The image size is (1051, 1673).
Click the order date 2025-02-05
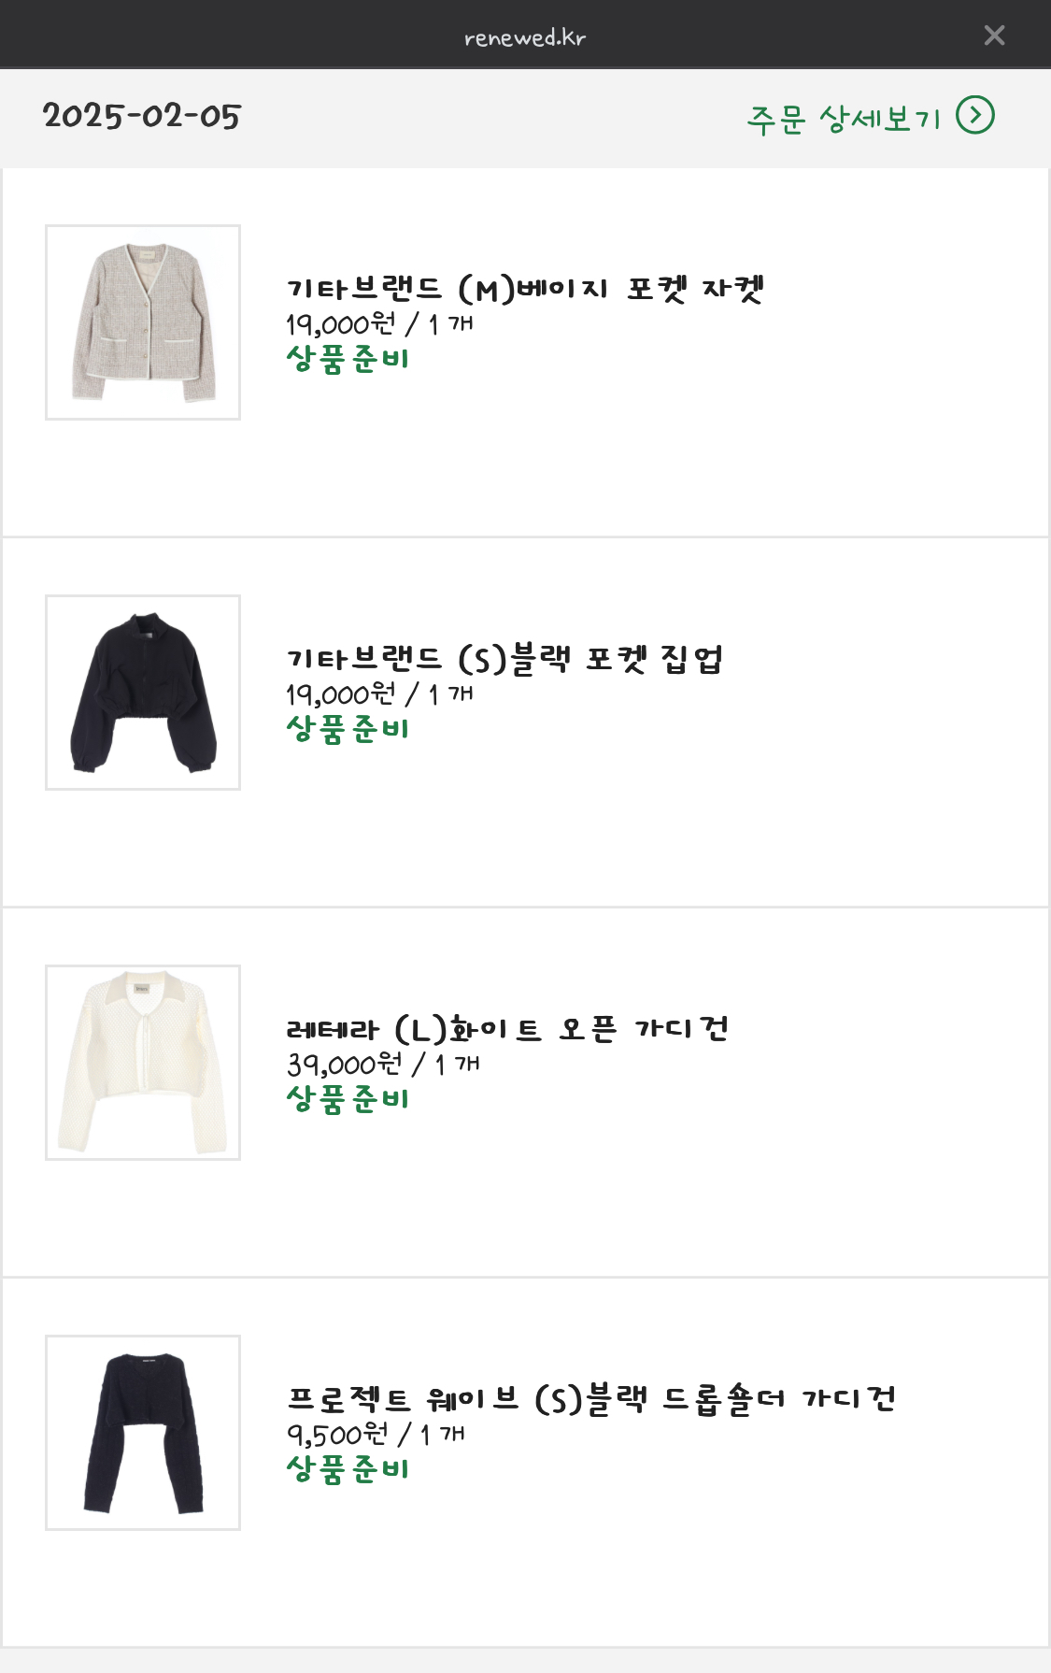pos(142,116)
